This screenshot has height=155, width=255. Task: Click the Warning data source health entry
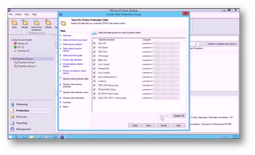[21, 51]
